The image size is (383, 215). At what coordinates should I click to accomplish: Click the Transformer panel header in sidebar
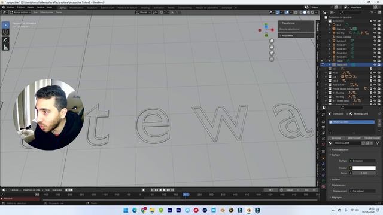pyautogui.click(x=296, y=23)
